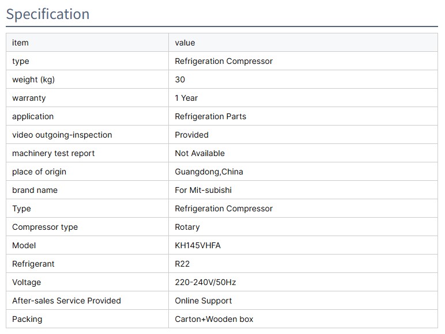Select the R22 refrigerant value
The width and height of the screenshot is (445, 334).
pyautogui.click(x=182, y=264)
